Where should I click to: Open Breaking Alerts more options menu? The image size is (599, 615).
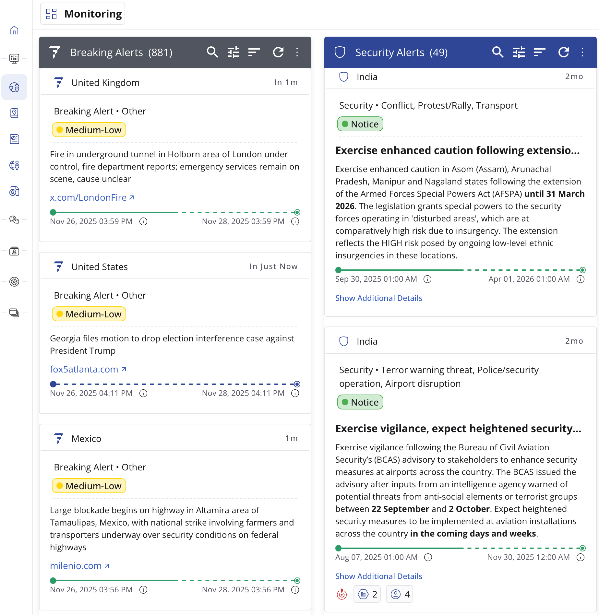coord(297,52)
